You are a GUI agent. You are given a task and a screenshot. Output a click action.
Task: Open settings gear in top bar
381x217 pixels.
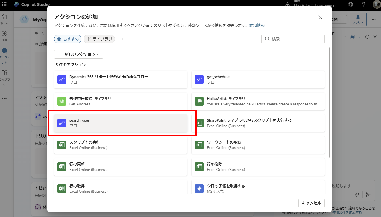click(x=351, y=4)
